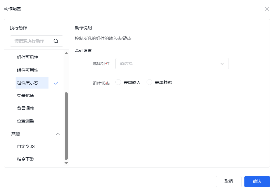Screen dimensions: 277x191
Task: Select the 位置调整 action
Action: (26, 121)
